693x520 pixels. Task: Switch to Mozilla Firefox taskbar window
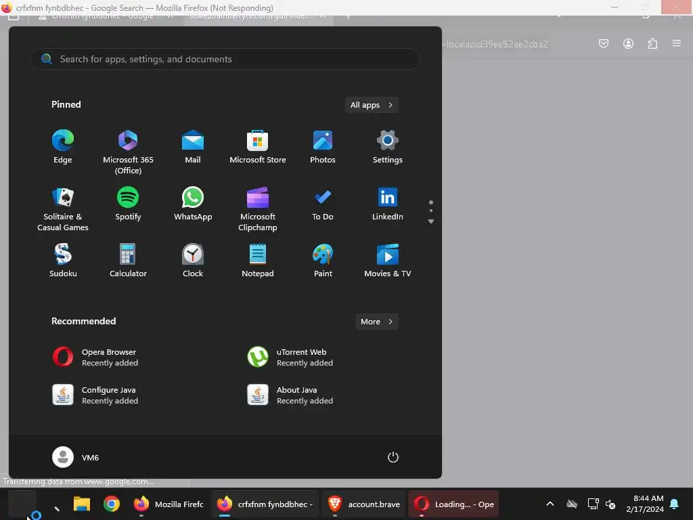point(169,504)
